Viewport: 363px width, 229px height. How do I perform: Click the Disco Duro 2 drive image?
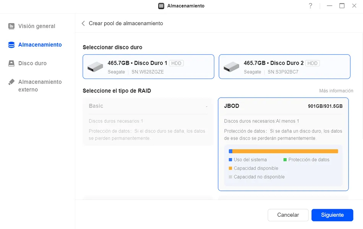click(231, 67)
